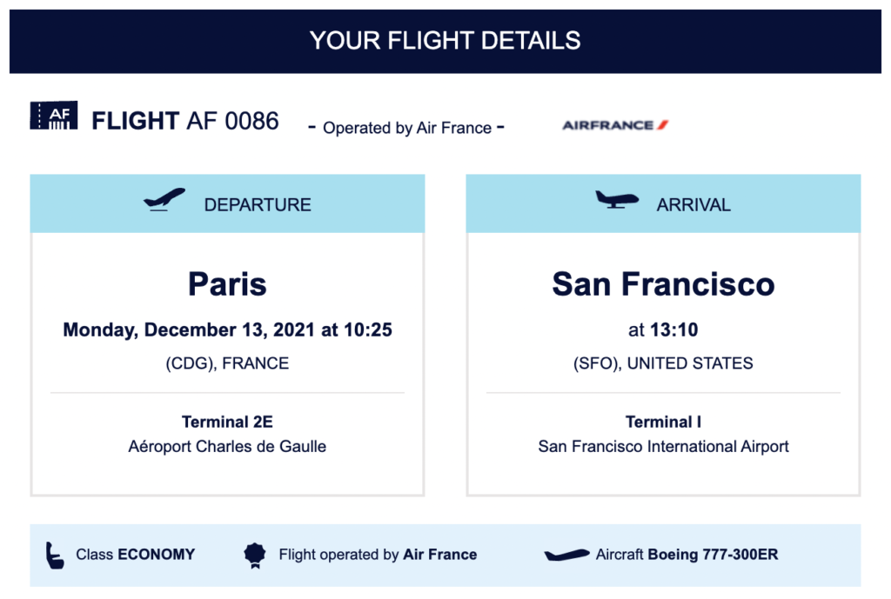
Task: Click the Aéroport Charles de Gaulle text
Action: coord(227,447)
